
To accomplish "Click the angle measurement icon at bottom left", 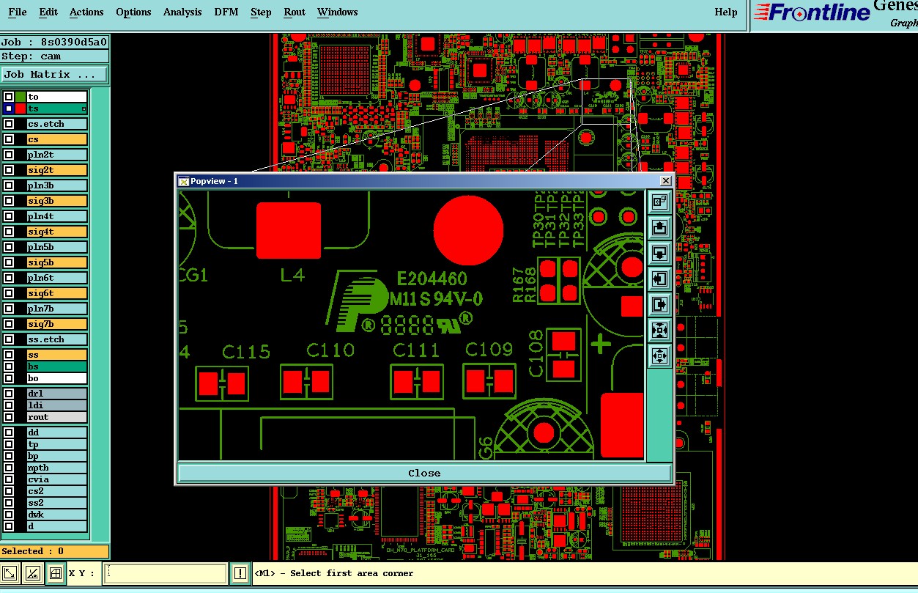I will pyautogui.click(x=33, y=573).
